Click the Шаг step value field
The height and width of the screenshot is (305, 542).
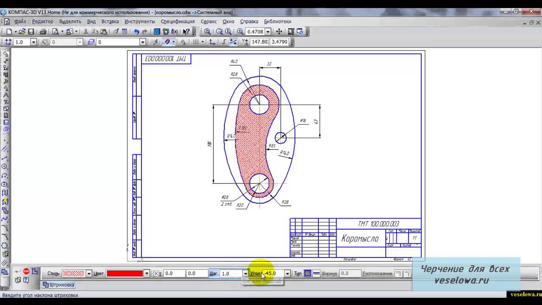(231, 274)
